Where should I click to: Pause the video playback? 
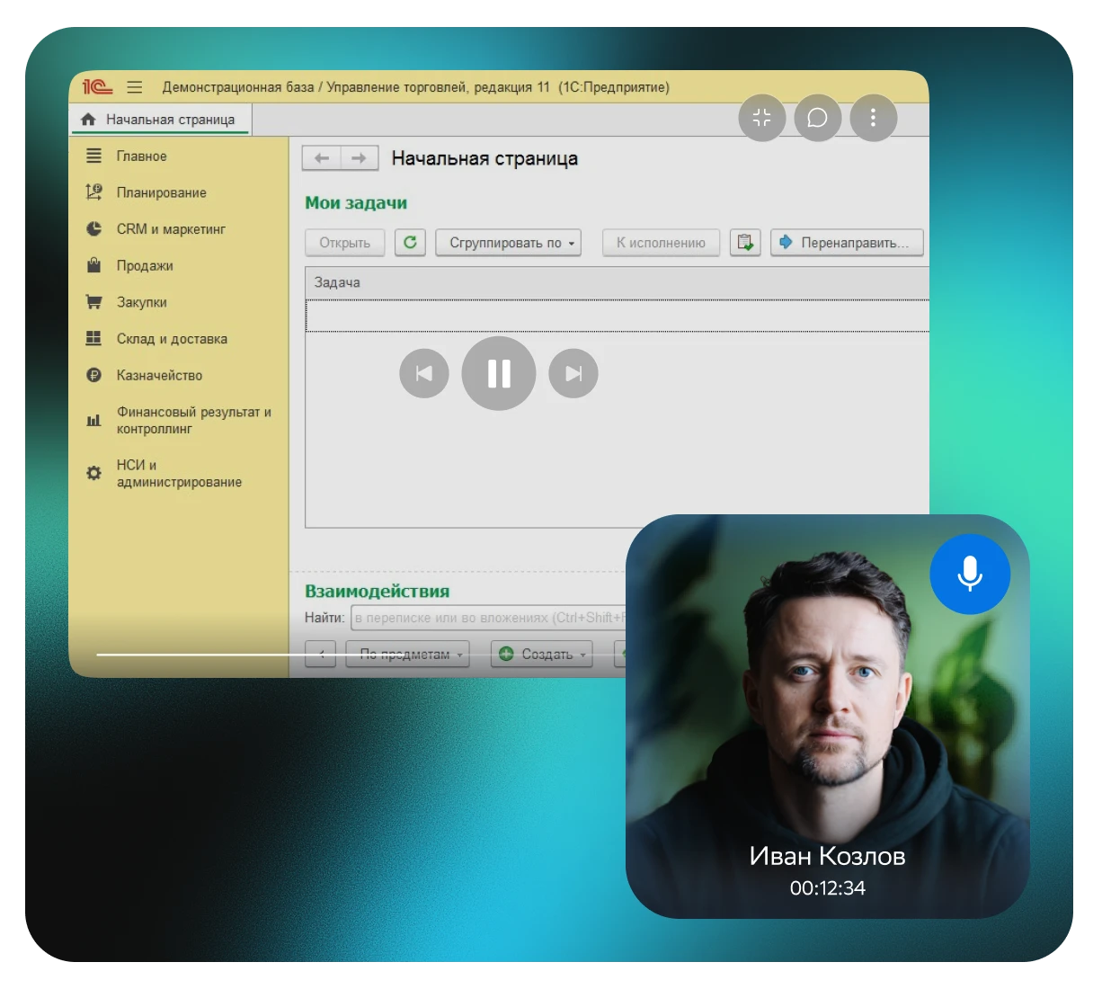[498, 373]
